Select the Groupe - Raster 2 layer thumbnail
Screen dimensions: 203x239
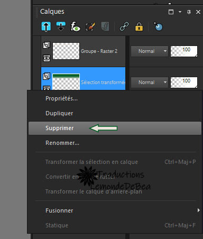[x=66, y=51]
